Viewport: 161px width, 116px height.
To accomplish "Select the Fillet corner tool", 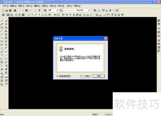I will tap(6, 48).
